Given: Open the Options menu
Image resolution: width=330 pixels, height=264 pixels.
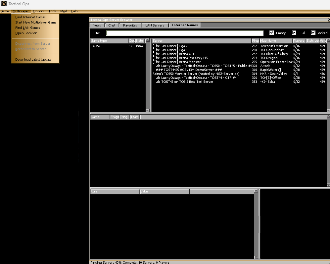Looking at the screenshot, I should pyautogui.click(x=38, y=11).
